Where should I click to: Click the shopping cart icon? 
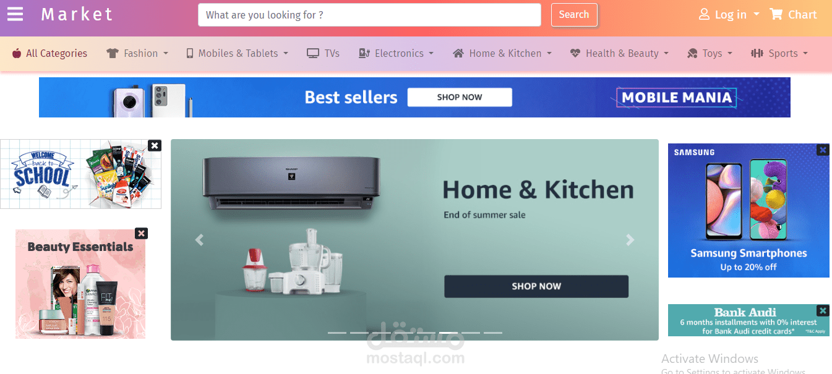[x=776, y=14]
